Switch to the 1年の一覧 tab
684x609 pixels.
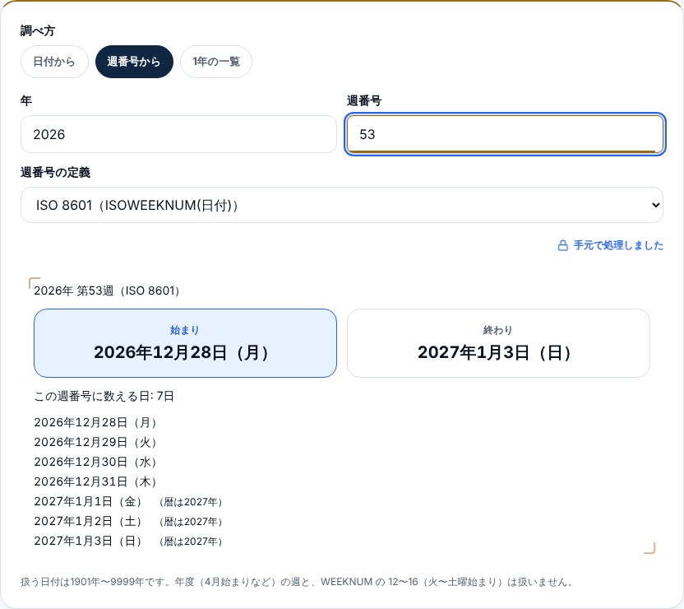(216, 62)
